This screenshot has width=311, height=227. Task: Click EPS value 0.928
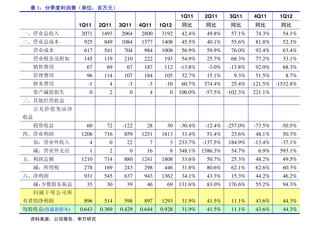point(166,209)
